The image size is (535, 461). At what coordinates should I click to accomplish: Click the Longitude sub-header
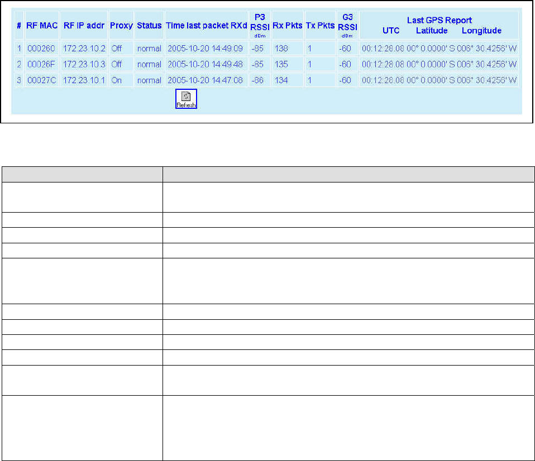pyautogui.click(x=481, y=31)
